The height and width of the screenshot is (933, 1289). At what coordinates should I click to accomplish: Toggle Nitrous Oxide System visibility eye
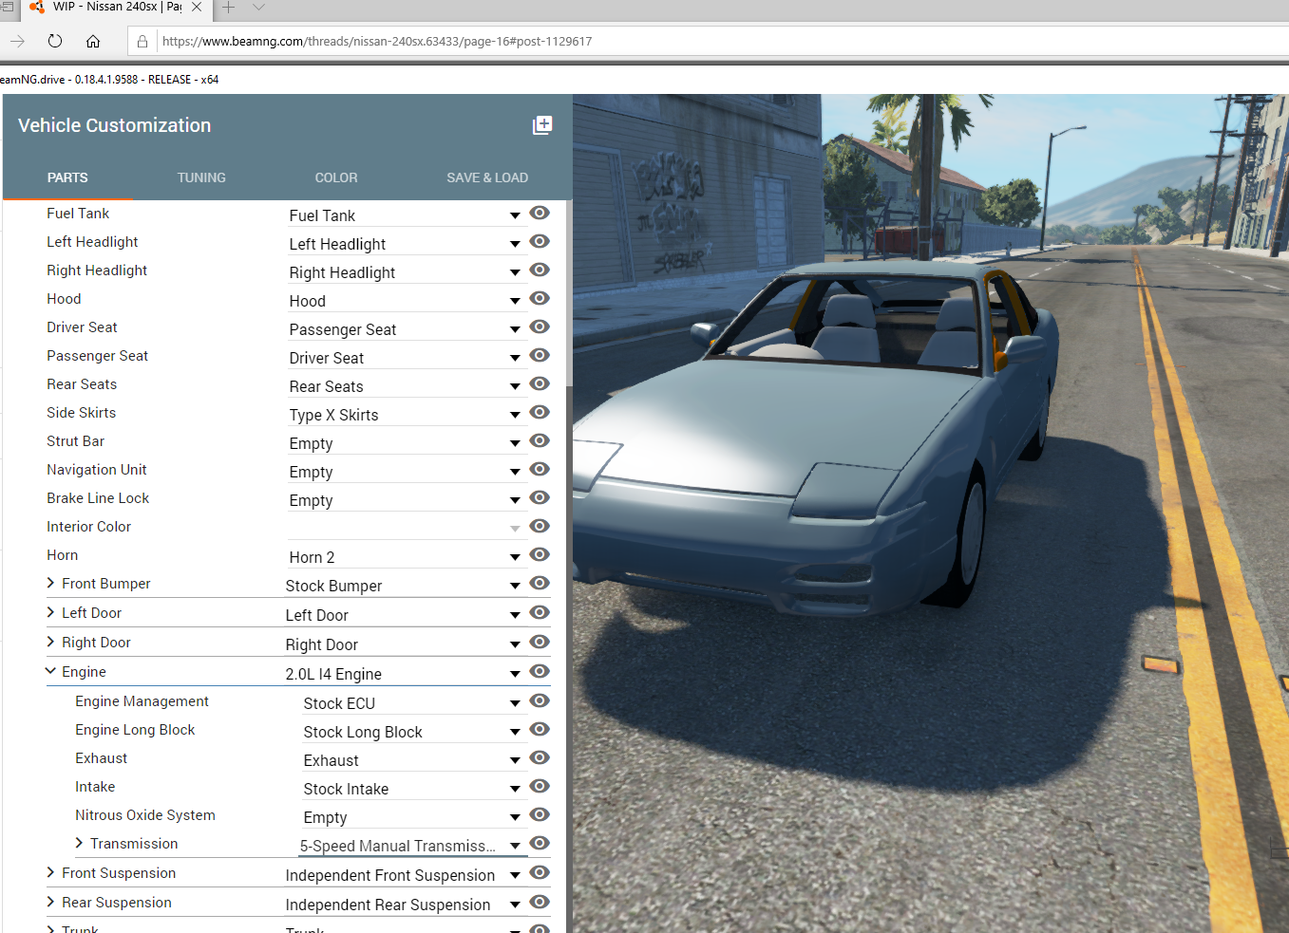click(540, 815)
